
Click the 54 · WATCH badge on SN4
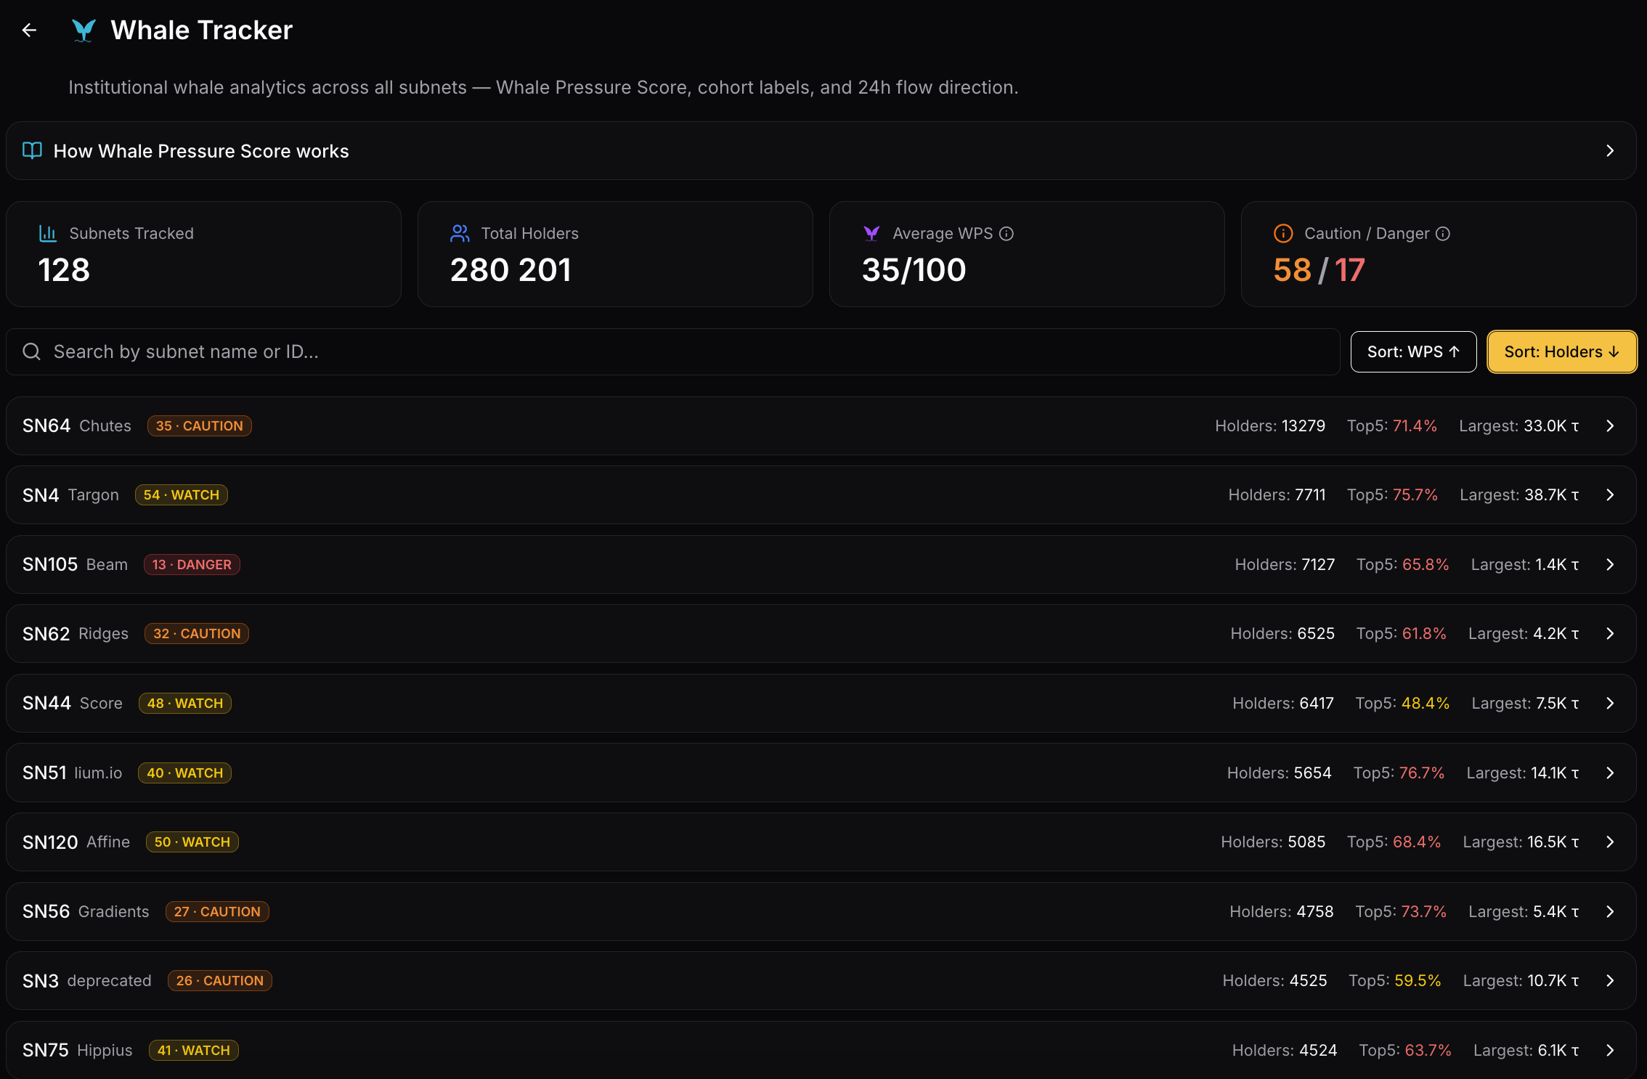[182, 494]
